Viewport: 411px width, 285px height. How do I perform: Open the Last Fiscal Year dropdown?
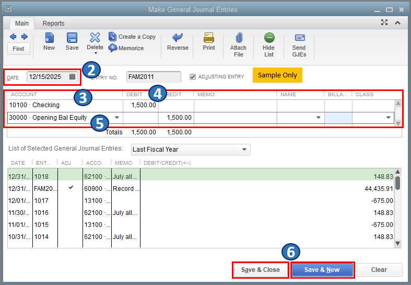(191, 150)
